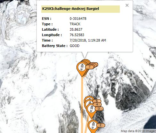Image resolution: width=156 pixels, height=133 pixels.
Task: Select track marker pin number 7
Action: tap(82, 69)
